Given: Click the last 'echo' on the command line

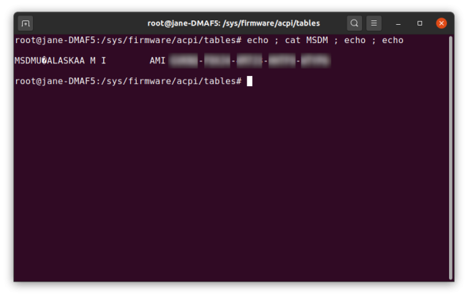Looking at the screenshot, I should pyautogui.click(x=393, y=40).
